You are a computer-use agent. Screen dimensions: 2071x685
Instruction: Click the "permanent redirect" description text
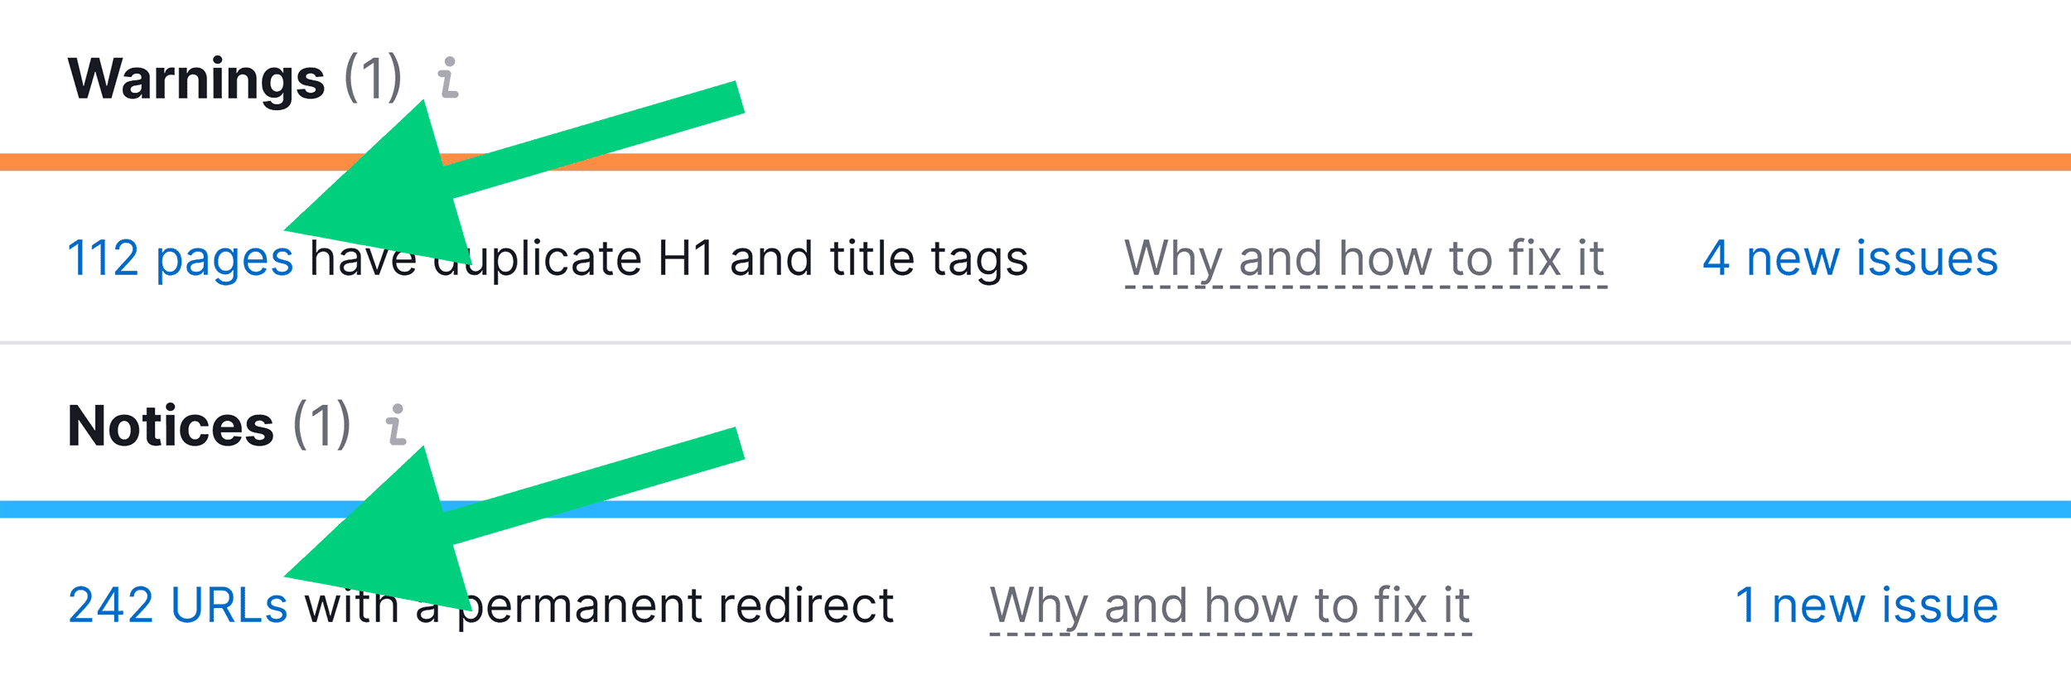(675, 605)
